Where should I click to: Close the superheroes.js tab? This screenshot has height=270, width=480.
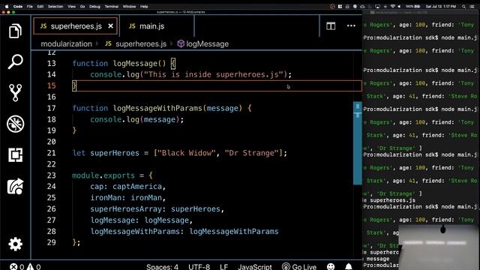point(110,26)
